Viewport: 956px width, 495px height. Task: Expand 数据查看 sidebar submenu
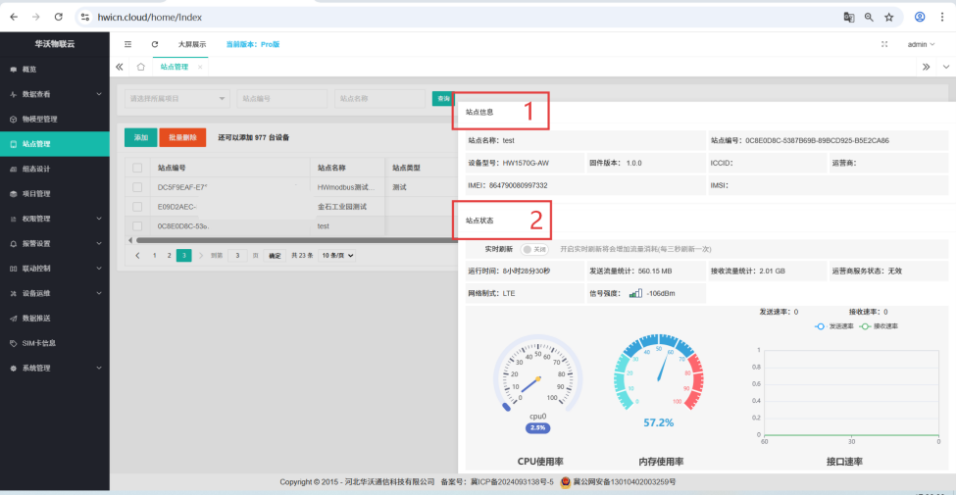tap(55, 94)
